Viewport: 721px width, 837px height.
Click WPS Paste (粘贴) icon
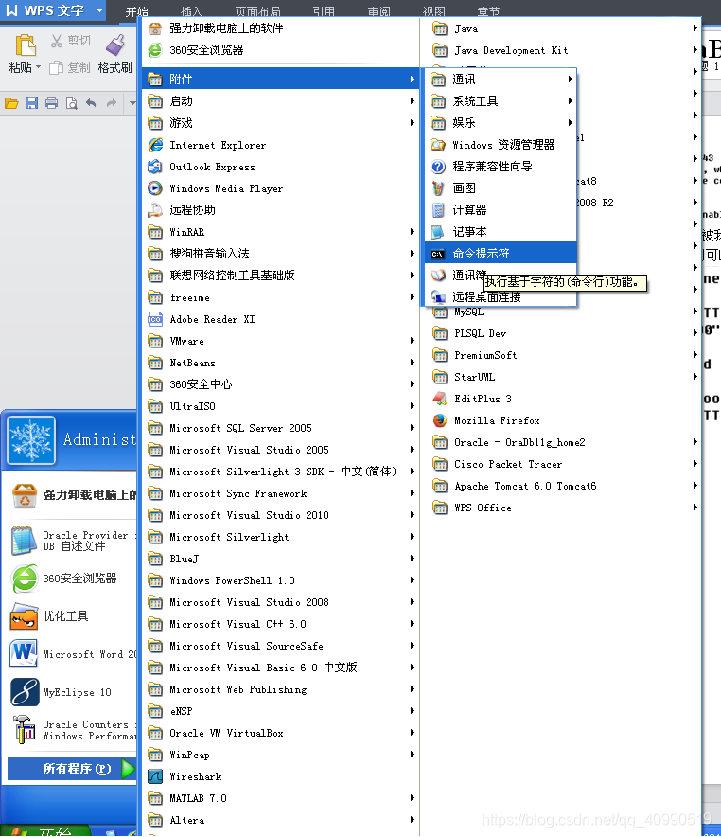(x=25, y=45)
